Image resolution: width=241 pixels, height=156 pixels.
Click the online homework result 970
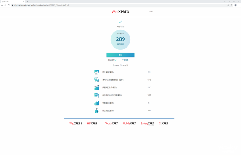[149, 111]
